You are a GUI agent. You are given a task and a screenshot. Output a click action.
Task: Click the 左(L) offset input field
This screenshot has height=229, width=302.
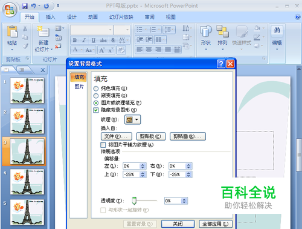[131, 166]
